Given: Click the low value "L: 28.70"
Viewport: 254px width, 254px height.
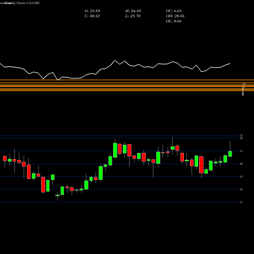Looking at the screenshot, I should (x=133, y=16).
